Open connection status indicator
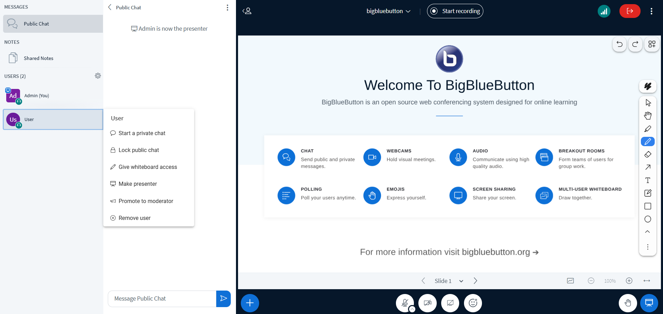 tap(604, 11)
